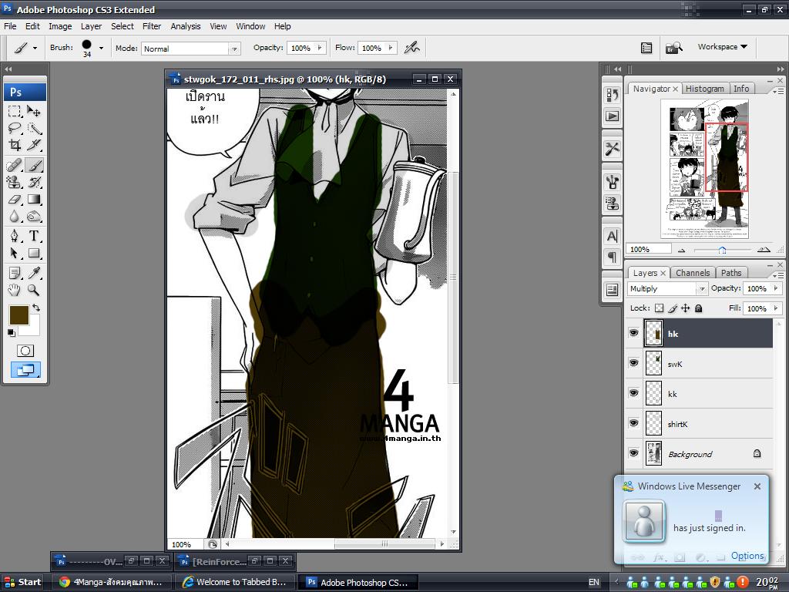Screen dimensions: 789x592
Task: Toggle Quick Mask mode
Action: click(25, 351)
